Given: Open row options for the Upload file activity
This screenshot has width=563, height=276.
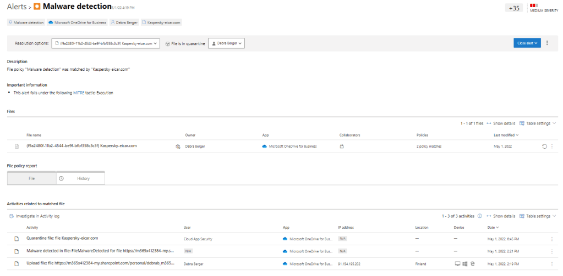Looking at the screenshot, I should pos(551,264).
